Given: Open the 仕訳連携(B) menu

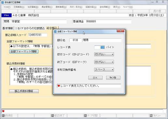Looking at the screenshot, I should [33, 7].
